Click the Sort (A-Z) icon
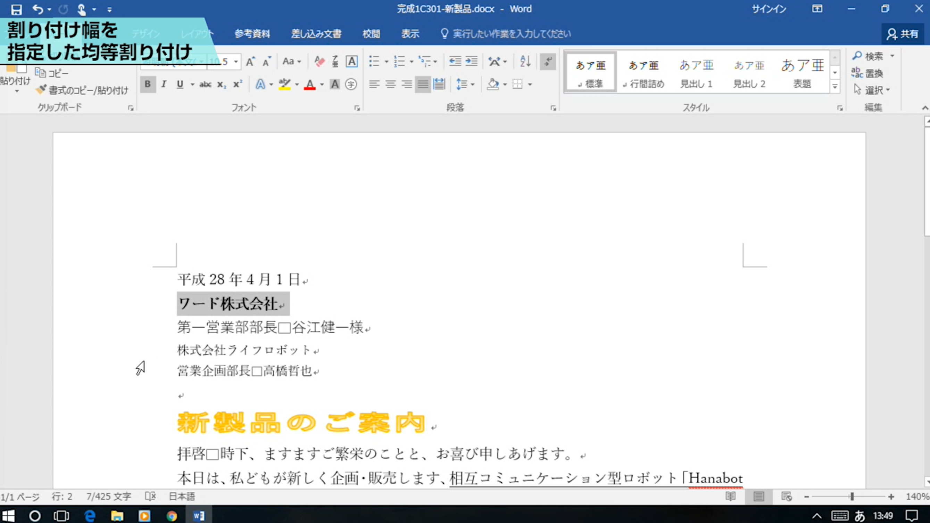The height and width of the screenshot is (523, 930). (x=525, y=62)
